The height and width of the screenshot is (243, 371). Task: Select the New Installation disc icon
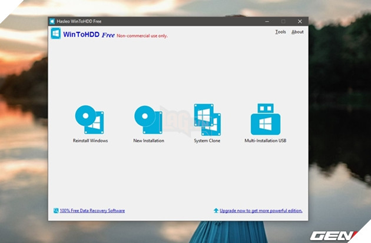(148, 121)
